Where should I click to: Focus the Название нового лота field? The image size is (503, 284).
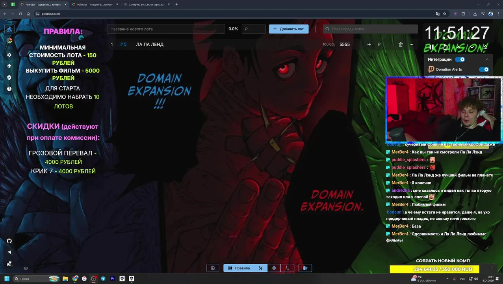pos(166,29)
